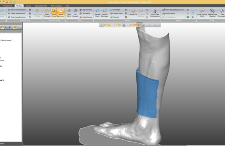Screen dimensions: 225x146
Task: Open the Surfs and Solids tab
Action: [41, 6]
